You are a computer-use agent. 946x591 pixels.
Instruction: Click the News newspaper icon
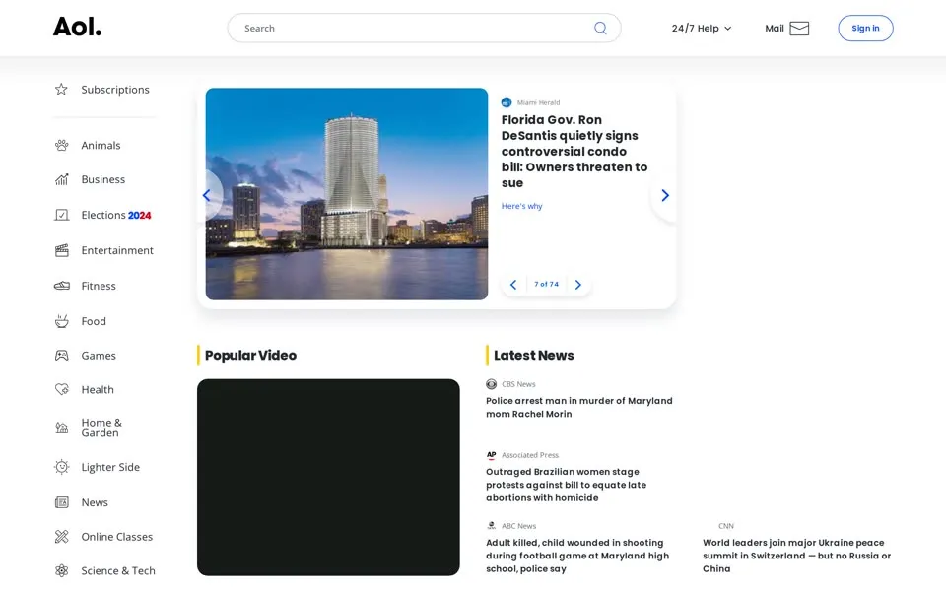click(61, 502)
